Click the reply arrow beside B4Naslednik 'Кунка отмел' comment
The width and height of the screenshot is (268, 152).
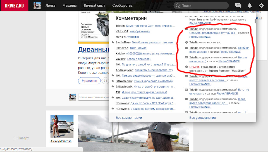tap(113, 87)
